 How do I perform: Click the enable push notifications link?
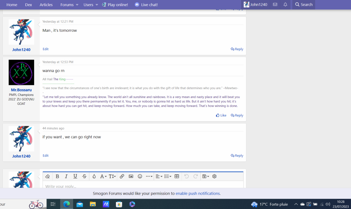(198, 193)
